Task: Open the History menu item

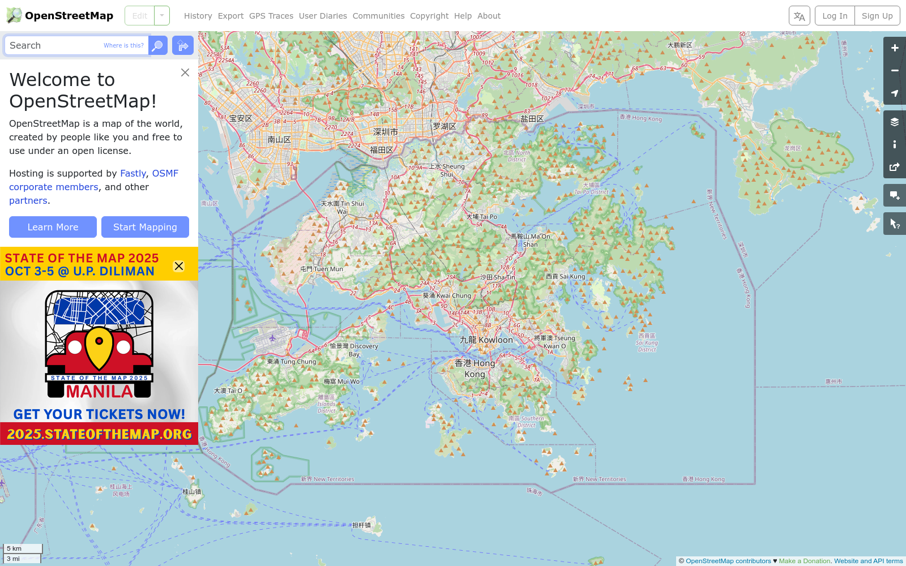Action: tap(198, 16)
